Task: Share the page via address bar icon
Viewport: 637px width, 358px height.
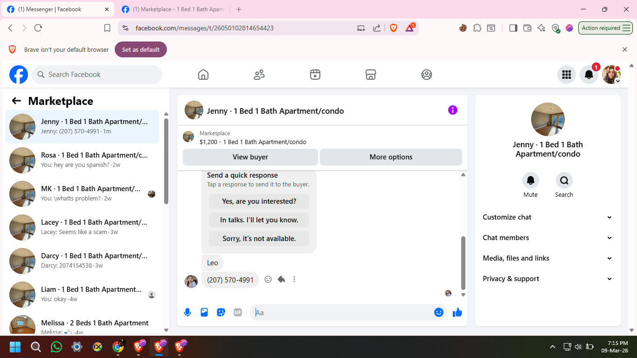Action: coord(377,28)
